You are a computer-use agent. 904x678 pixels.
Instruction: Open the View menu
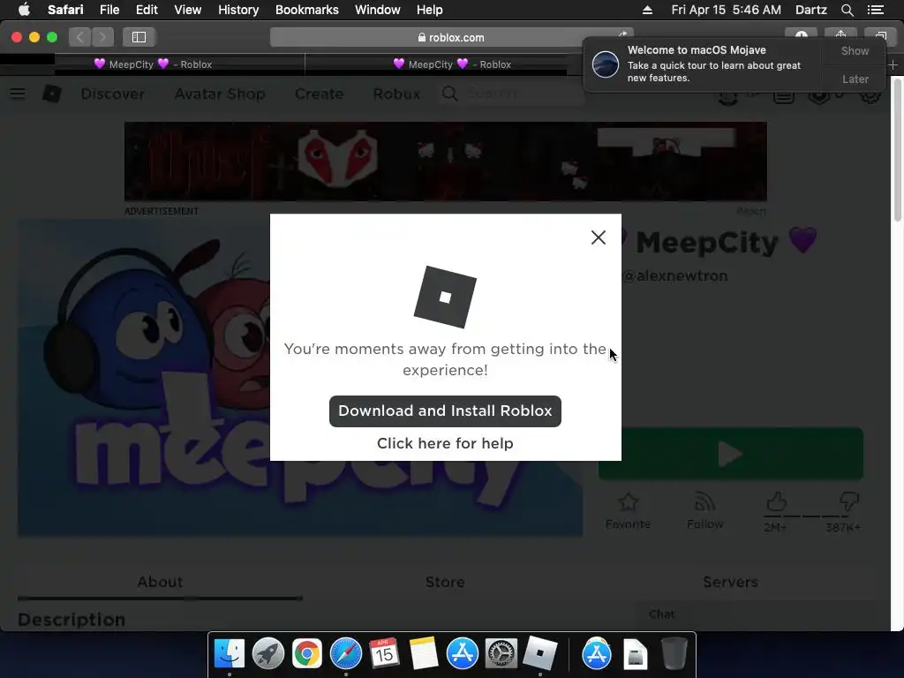point(188,10)
